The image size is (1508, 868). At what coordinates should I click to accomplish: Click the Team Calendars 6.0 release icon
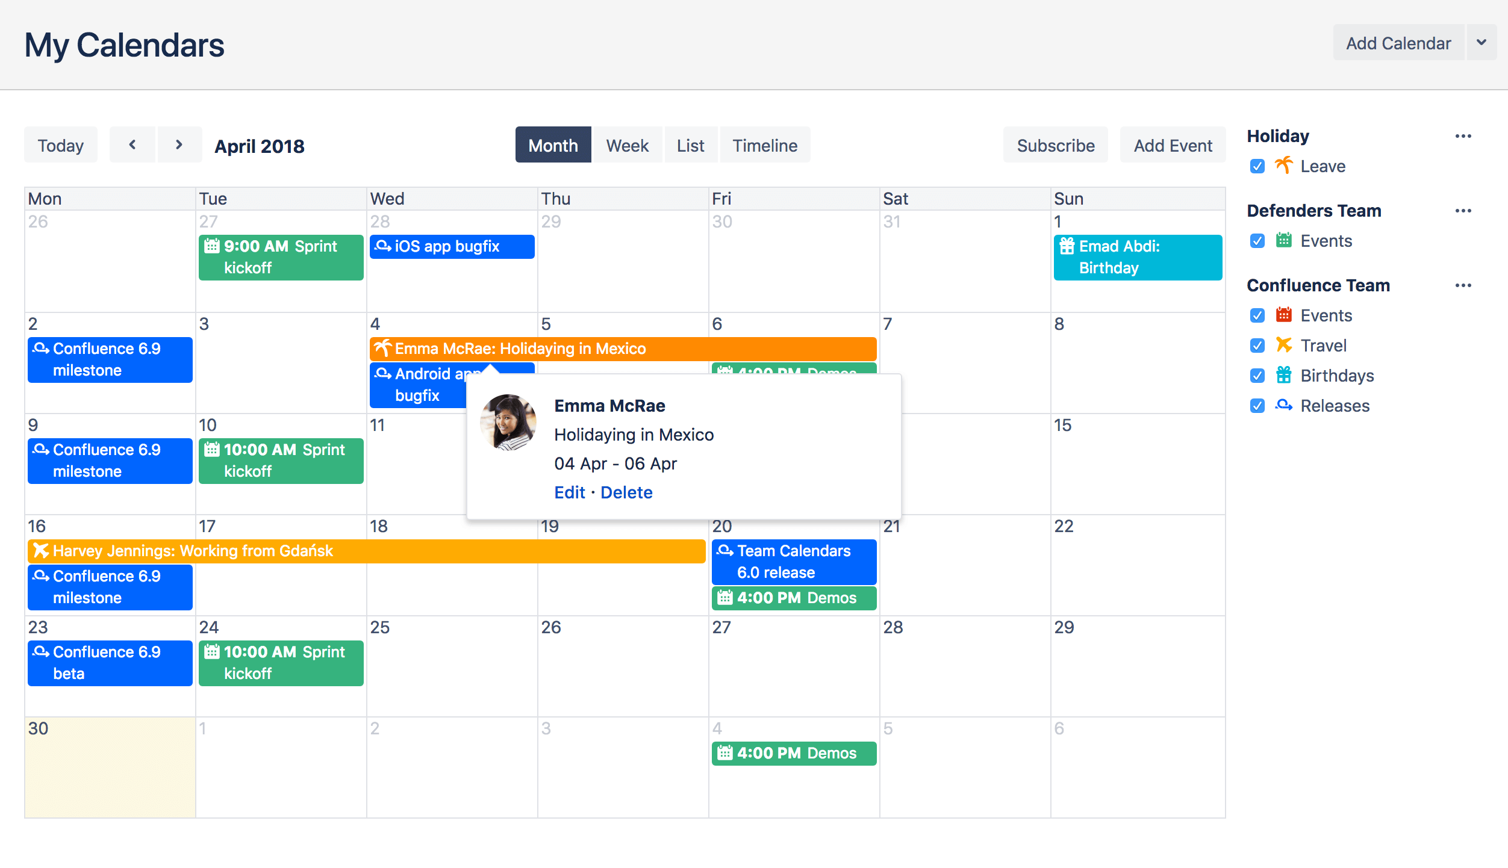coord(725,550)
